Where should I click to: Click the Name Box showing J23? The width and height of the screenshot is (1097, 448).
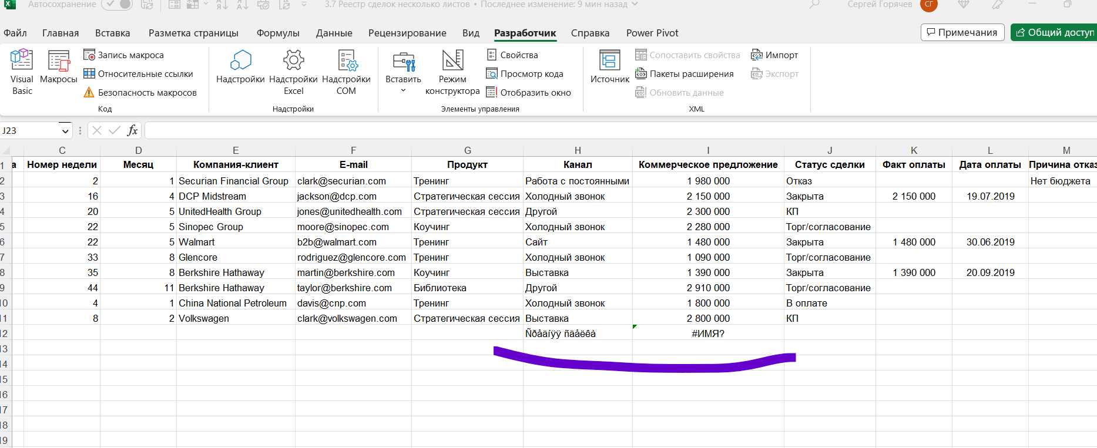coord(29,130)
